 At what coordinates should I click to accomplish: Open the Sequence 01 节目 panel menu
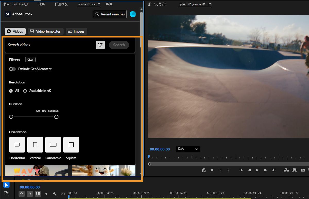click(210, 4)
